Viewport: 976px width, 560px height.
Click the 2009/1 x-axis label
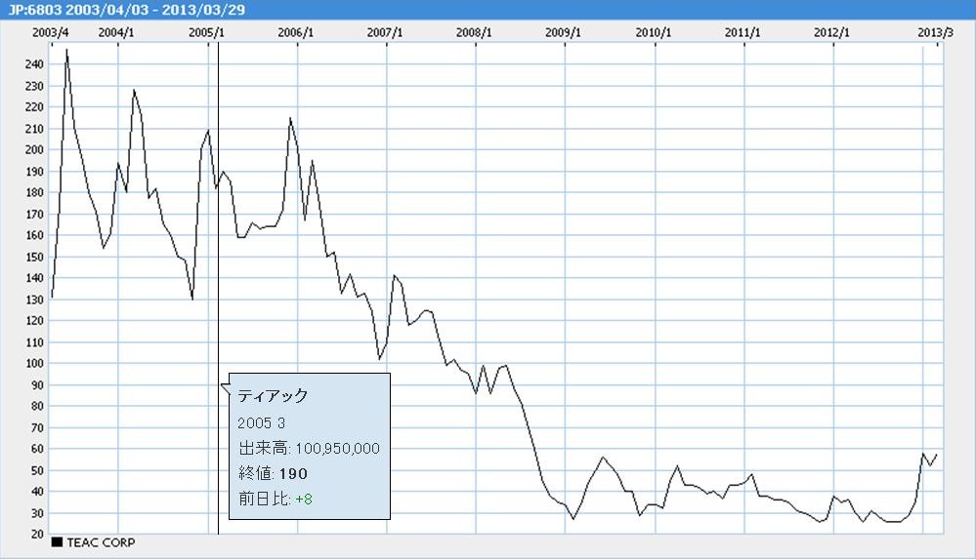(x=564, y=33)
